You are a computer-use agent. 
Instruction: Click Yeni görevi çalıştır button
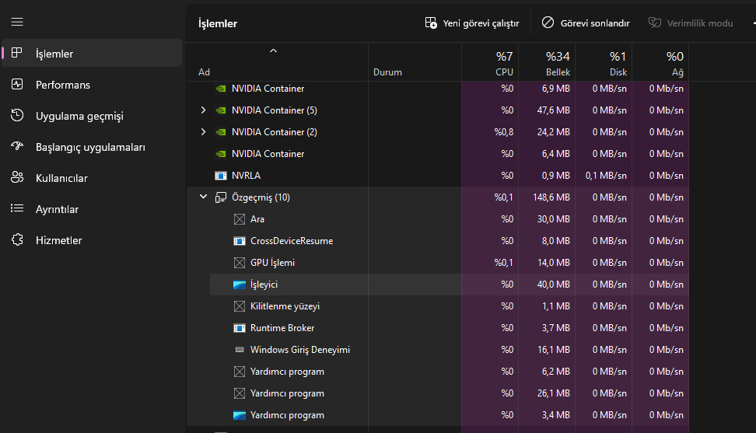(472, 23)
